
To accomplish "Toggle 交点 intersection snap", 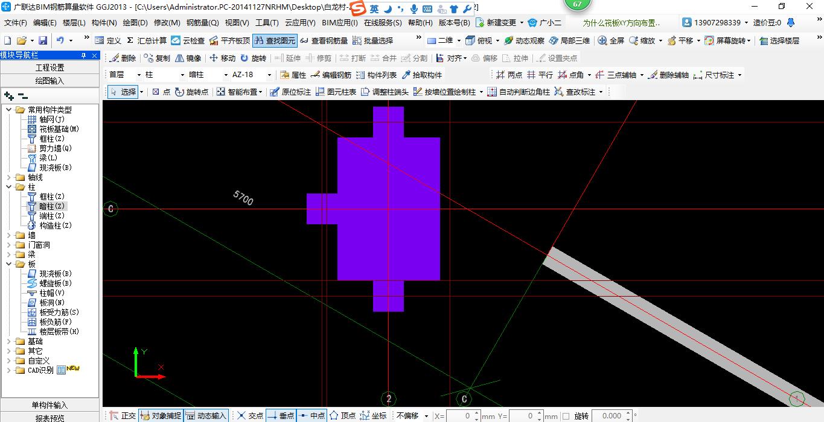I will pos(250,415).
